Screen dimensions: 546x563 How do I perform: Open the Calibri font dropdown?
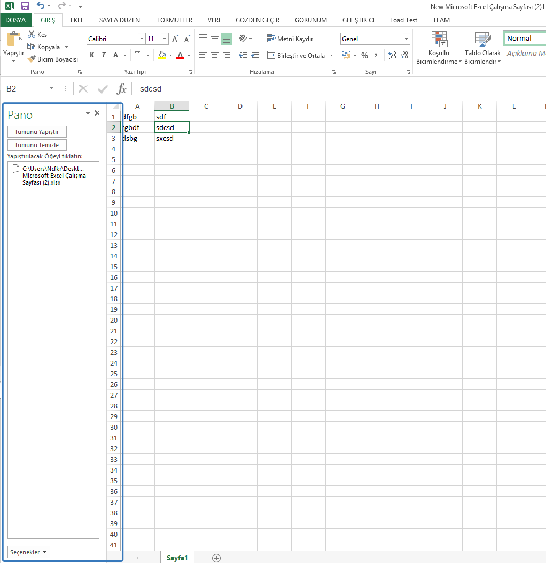click(142, 39)
